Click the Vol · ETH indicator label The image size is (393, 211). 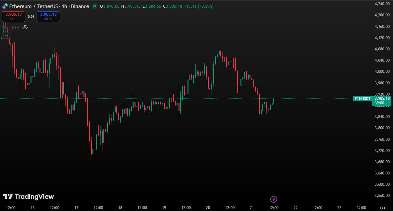(x=11, y=28)
